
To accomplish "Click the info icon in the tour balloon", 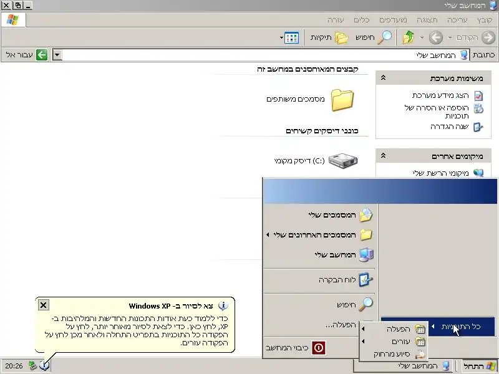I will [x=223, y=306].
